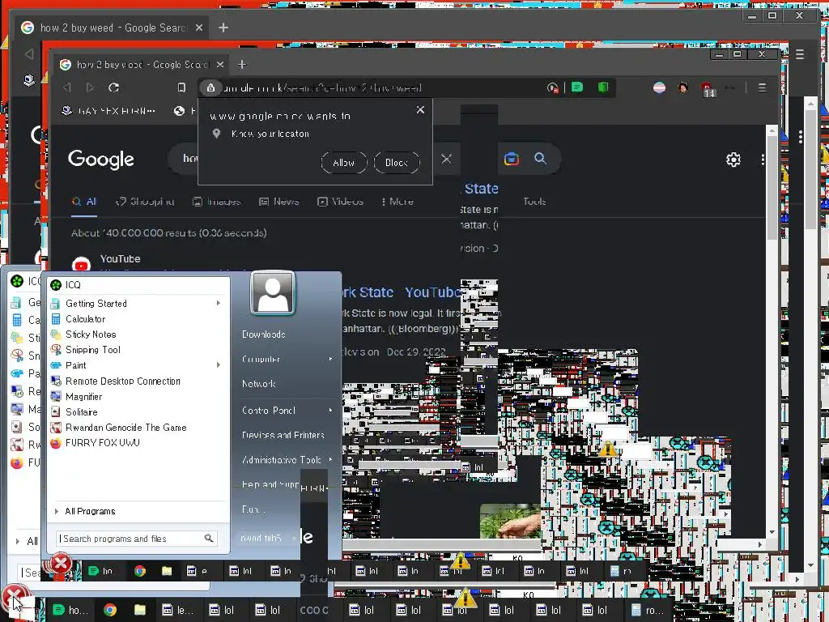Open new tab in back browser window

(223, 28)
